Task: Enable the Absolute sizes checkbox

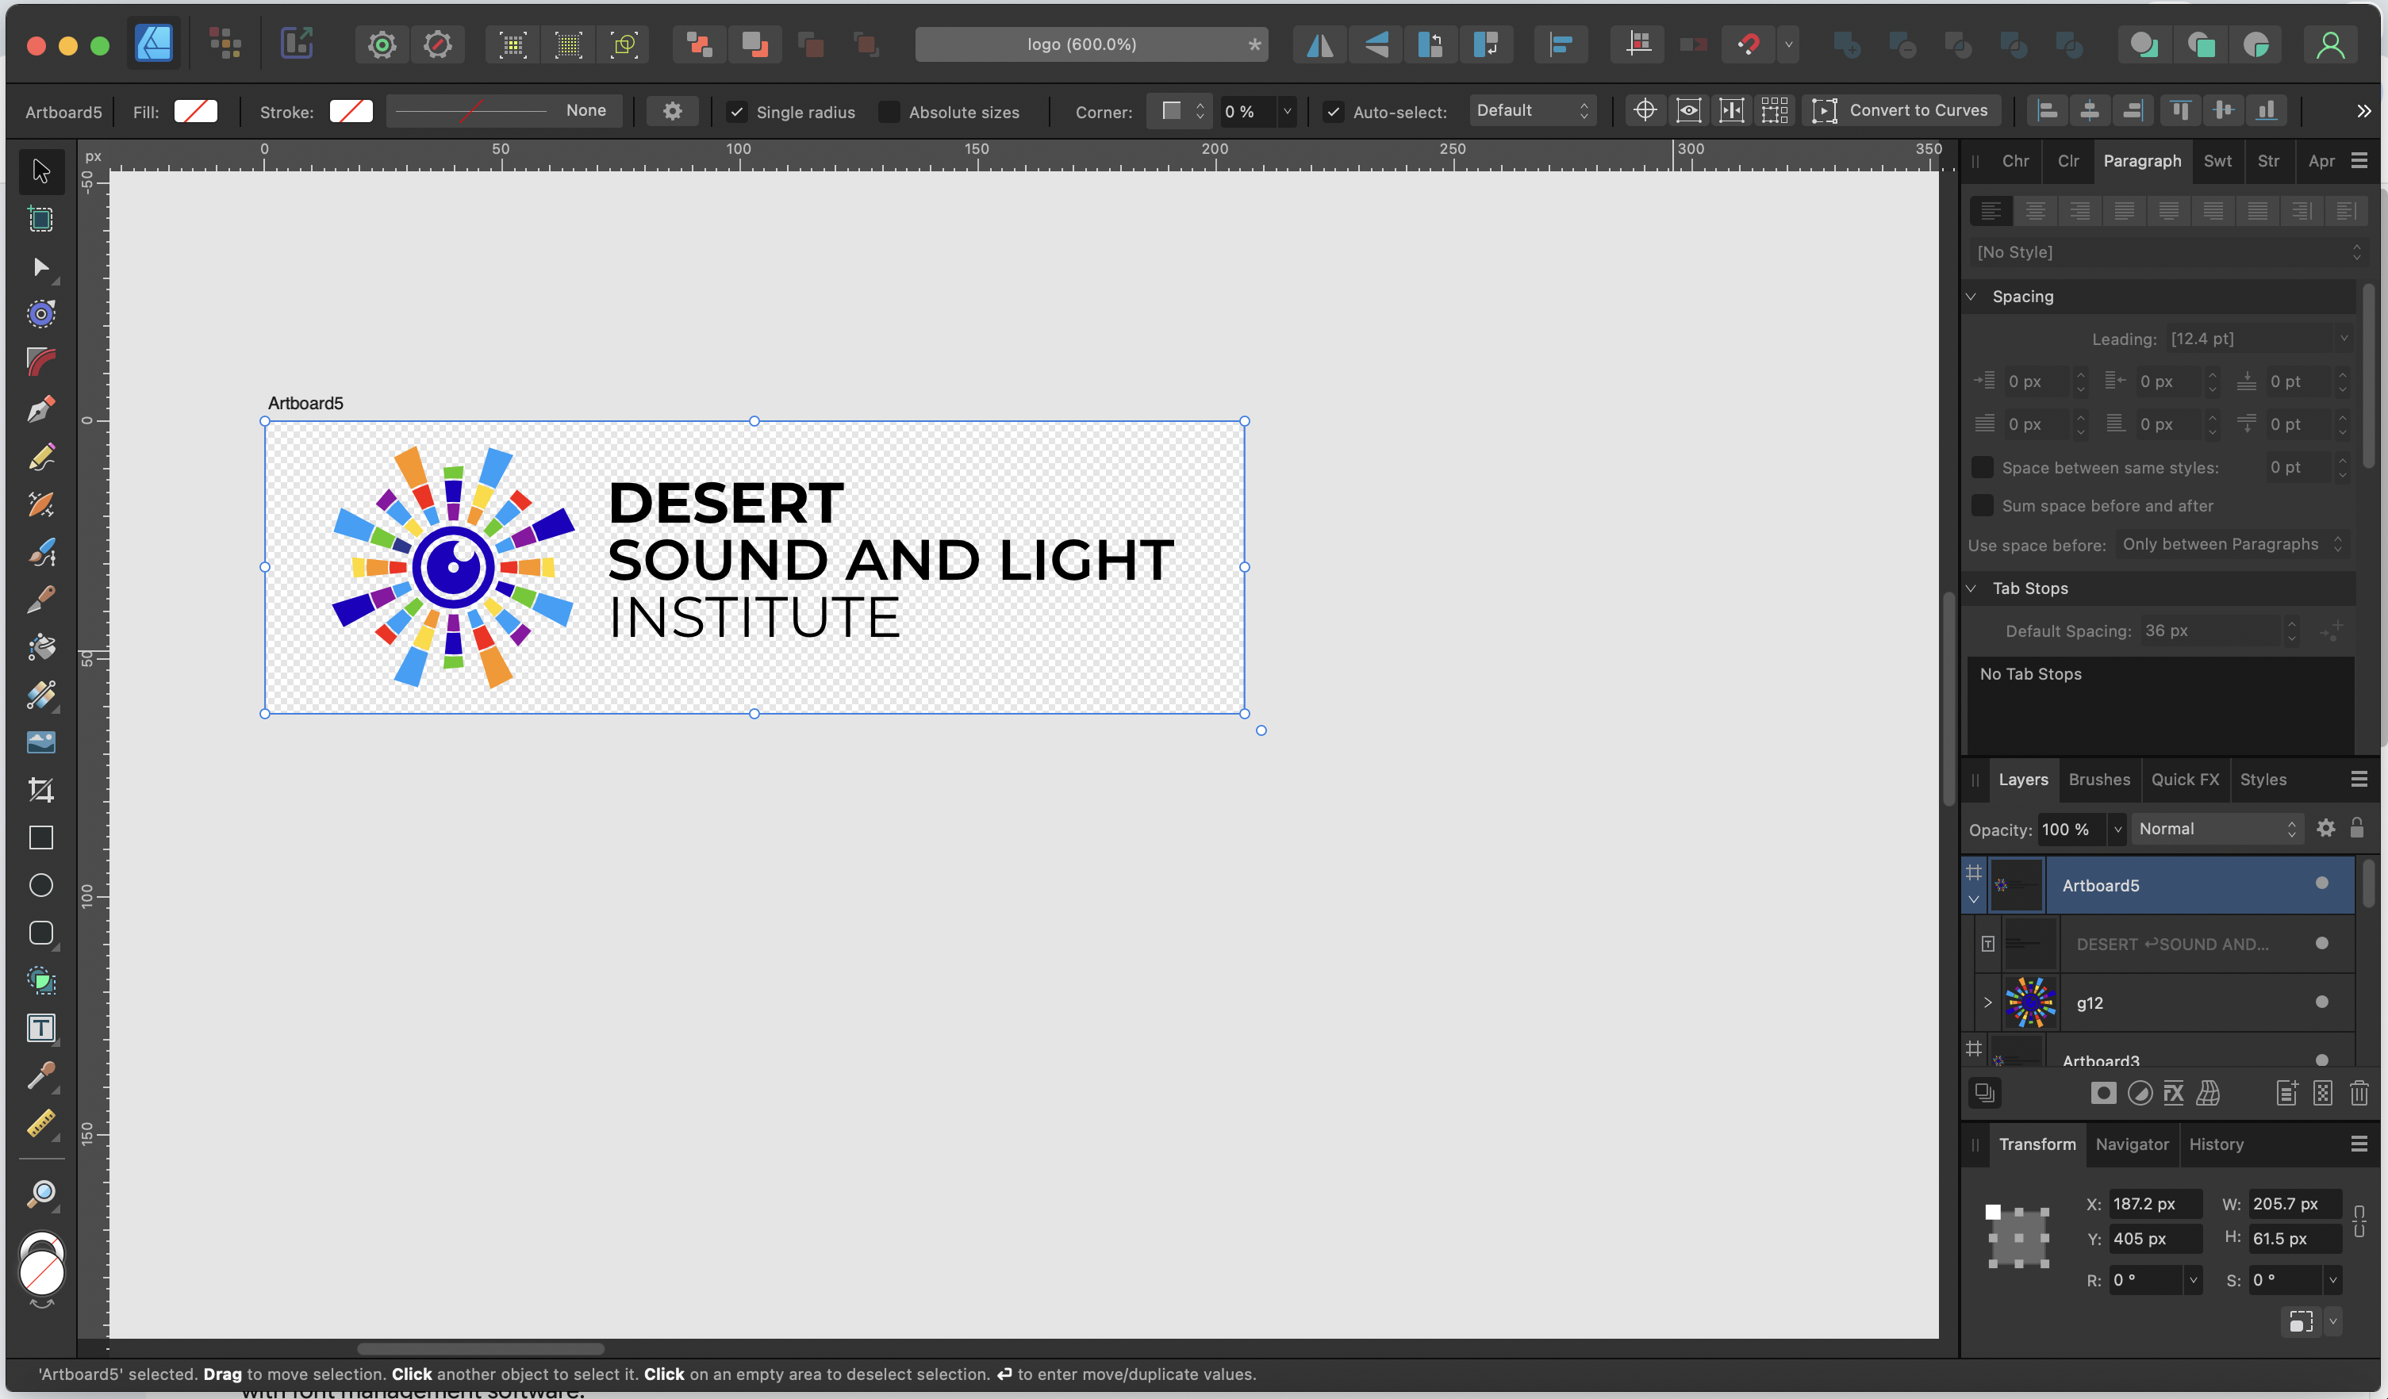Action: tap(889, 112)
